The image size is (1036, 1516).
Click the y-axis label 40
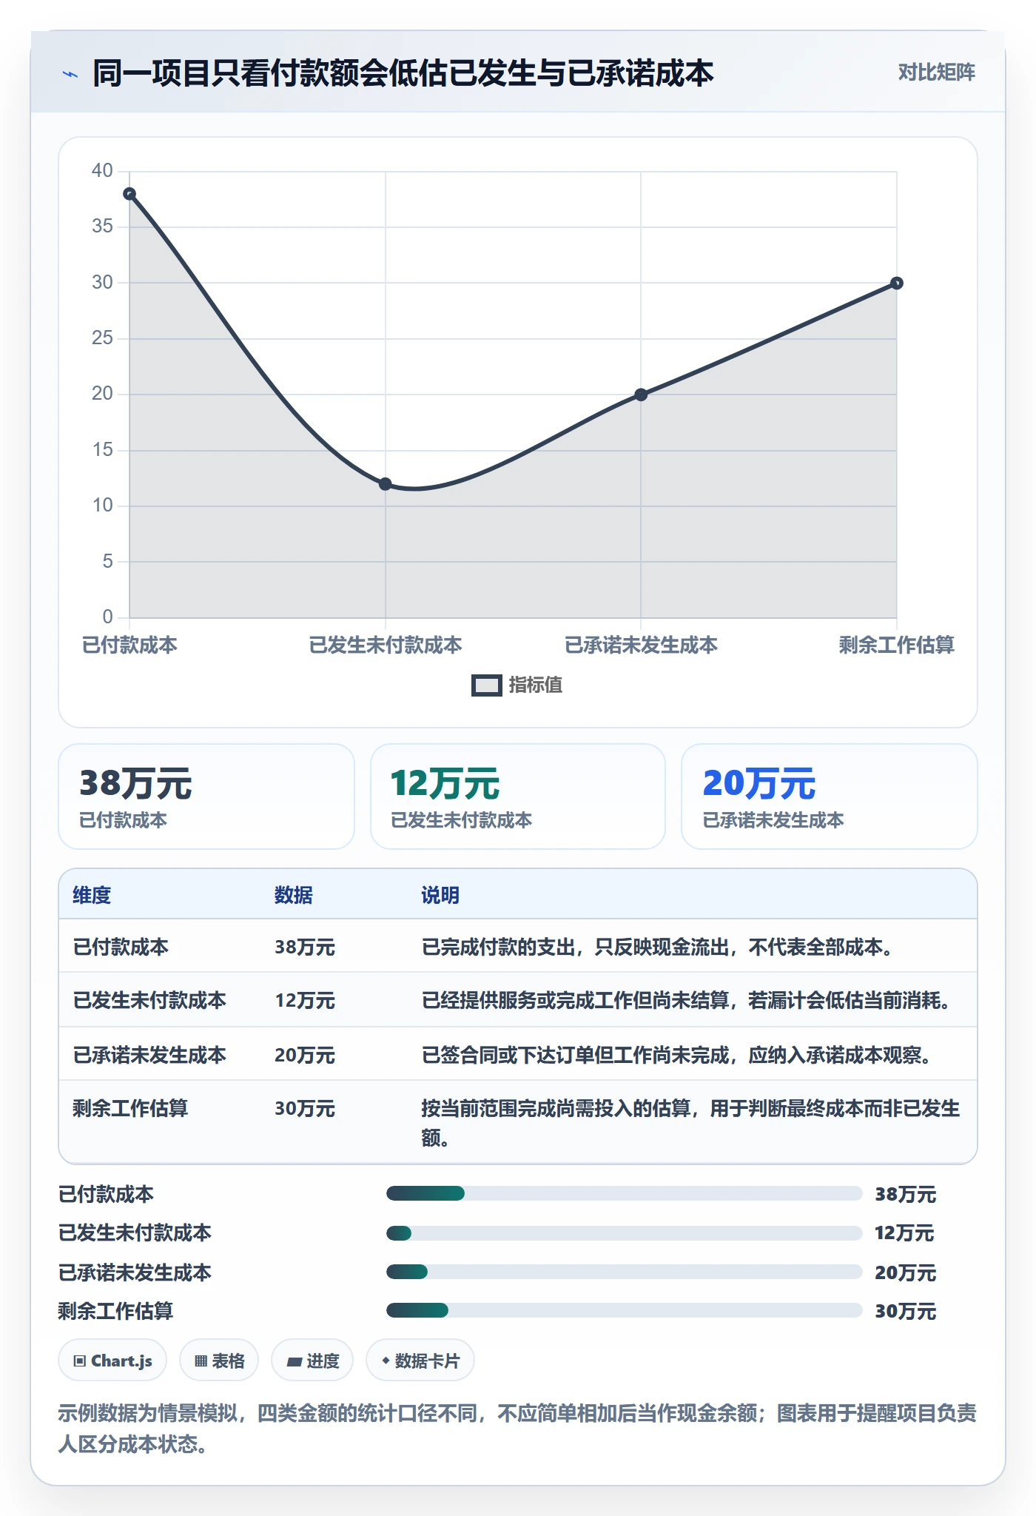pyautogui.click(x=102, y=171)
